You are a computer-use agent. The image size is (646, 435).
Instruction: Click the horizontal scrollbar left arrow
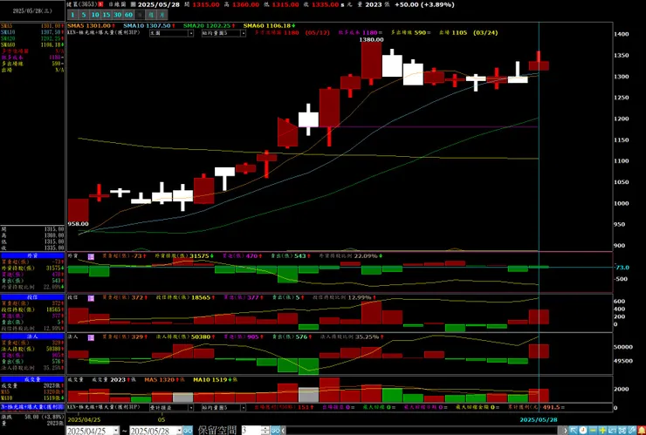(284, 431)
